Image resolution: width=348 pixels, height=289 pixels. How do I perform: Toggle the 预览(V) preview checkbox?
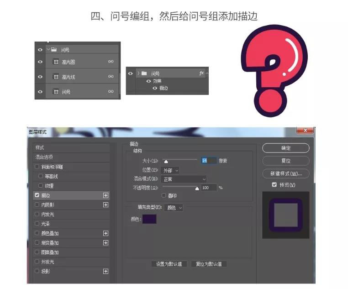(x=274, y=184)
